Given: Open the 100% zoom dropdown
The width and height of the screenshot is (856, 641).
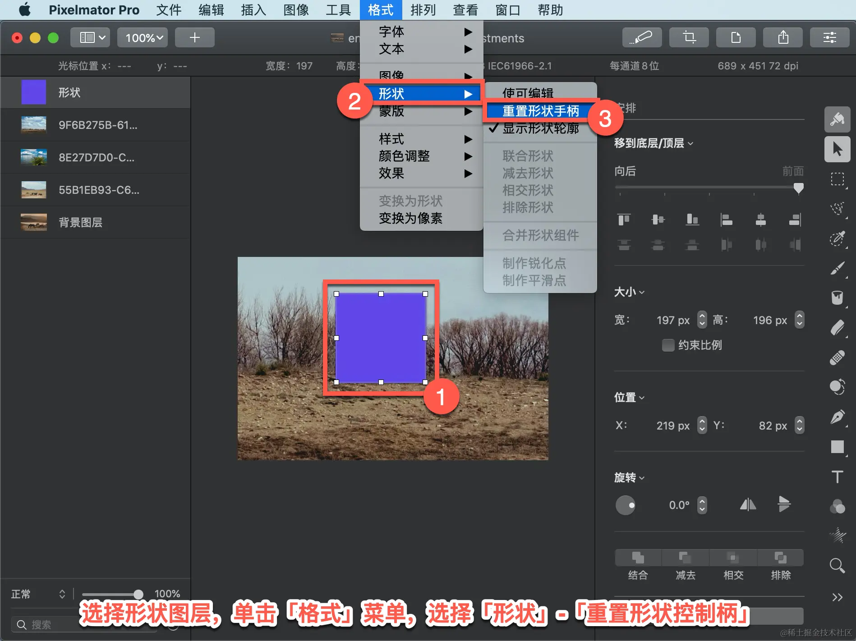Looking at the screenshot, I should pyautogui.click(x=143, y=37).
